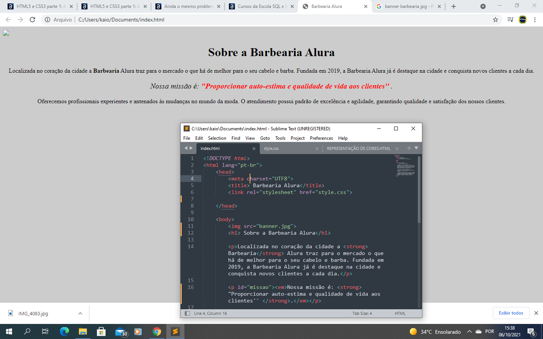Open Sublime Text File menu

pyautogui.click(x=187, y=138)
